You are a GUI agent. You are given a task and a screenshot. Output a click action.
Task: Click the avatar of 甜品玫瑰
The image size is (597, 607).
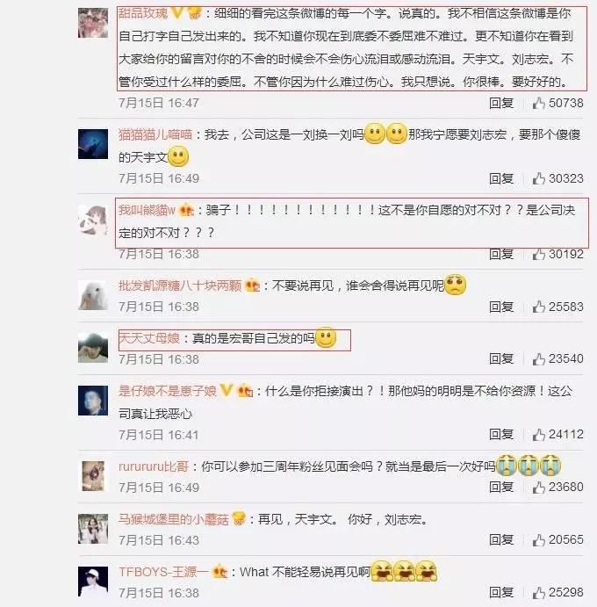[x=93, y=23]
